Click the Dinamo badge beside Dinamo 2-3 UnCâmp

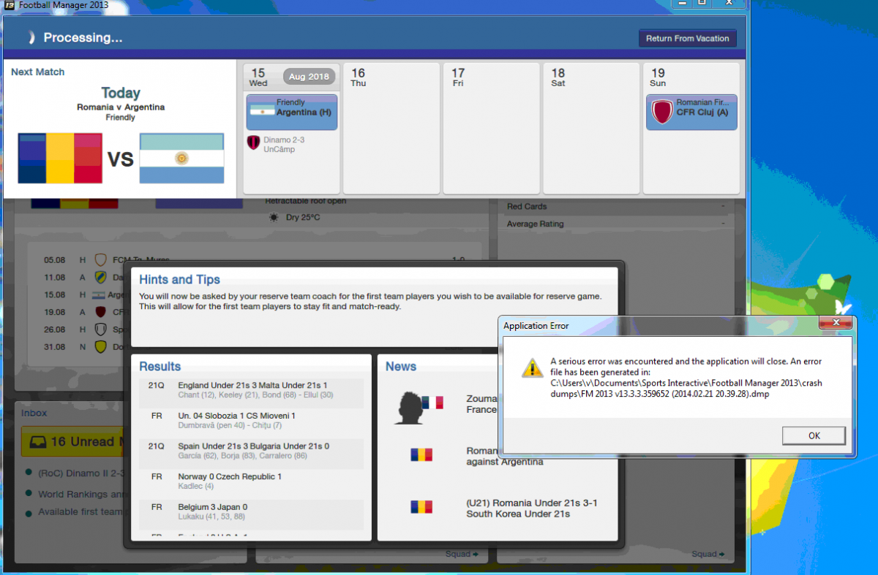[254, 143]
